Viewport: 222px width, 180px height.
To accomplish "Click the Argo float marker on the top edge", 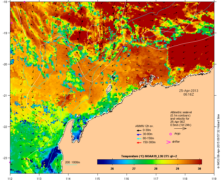I will pyautogui.click(x=25, y=2).
